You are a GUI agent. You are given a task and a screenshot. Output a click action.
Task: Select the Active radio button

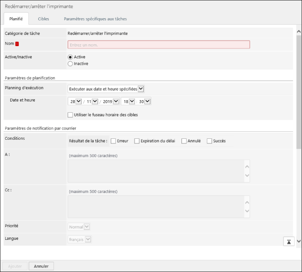[70, 57]
